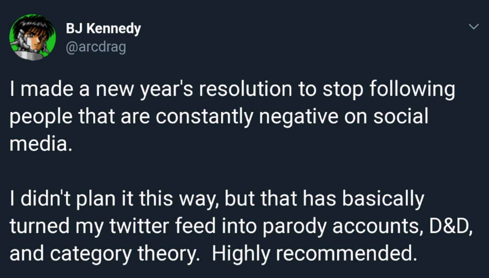Click the second paragraph about twitter feed
This screenshot has height=278, width=489.
point(241,226)
